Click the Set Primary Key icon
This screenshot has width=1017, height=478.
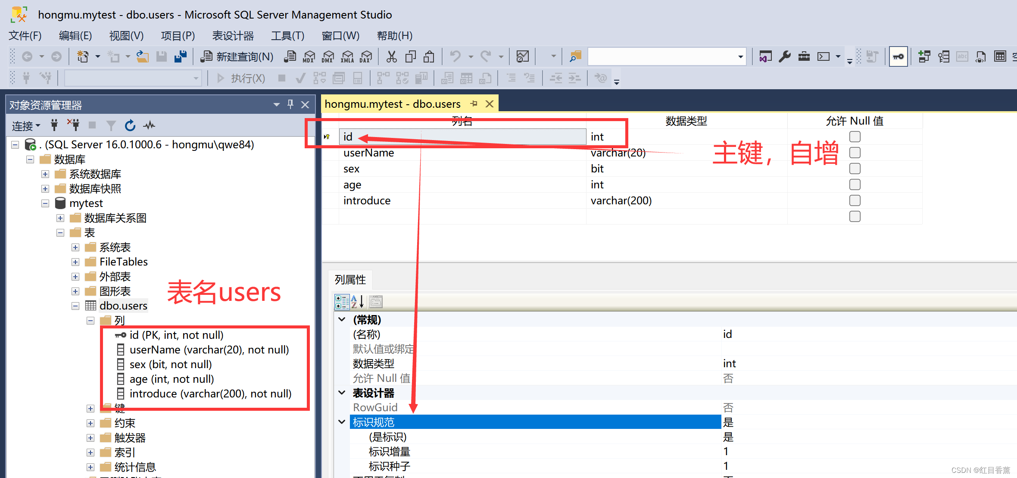[x=898, y=56]
